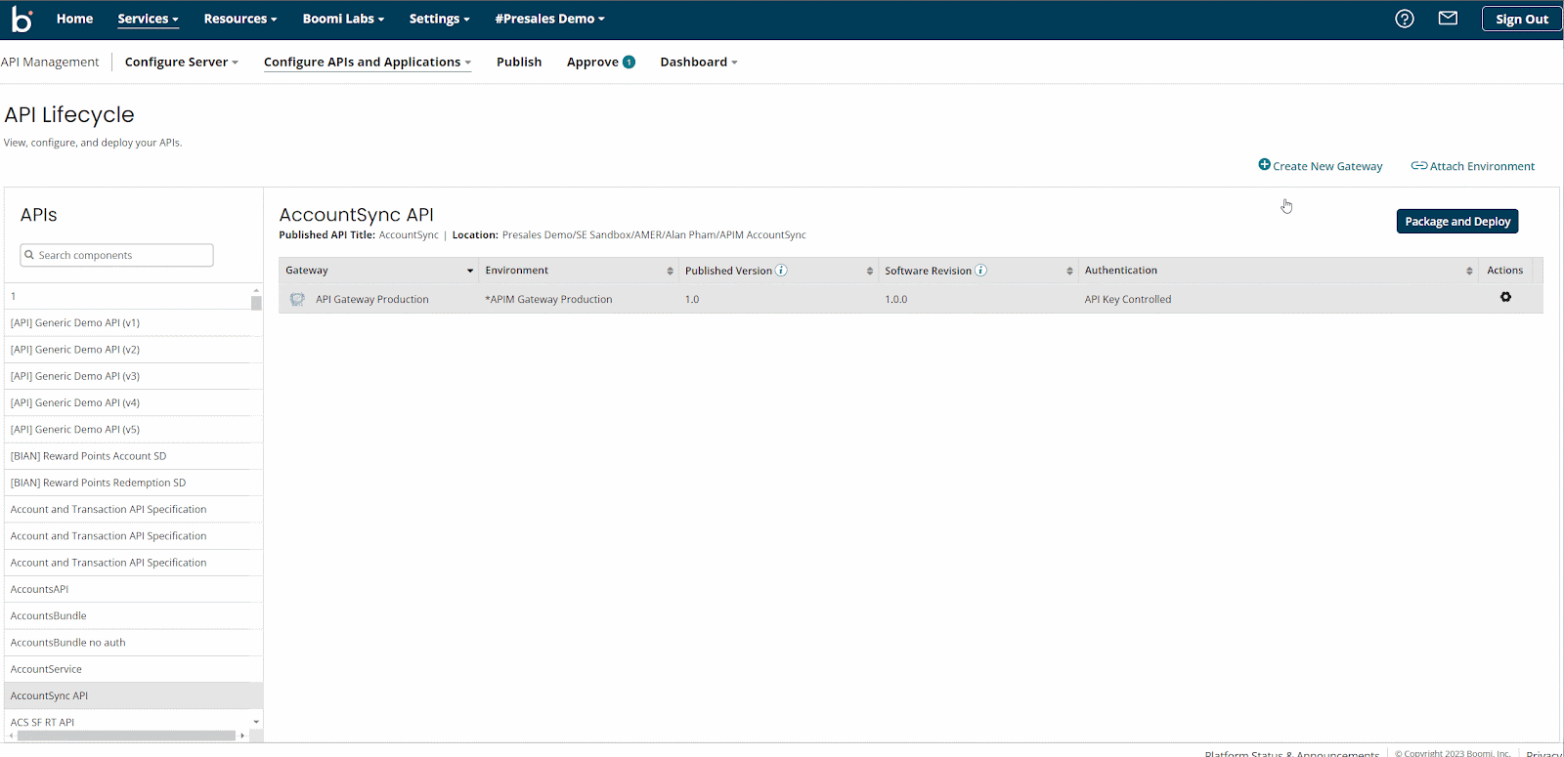The image size is (1564, 757).
Task: Click the Attach Environment link icon
Action: (1418, 166)
